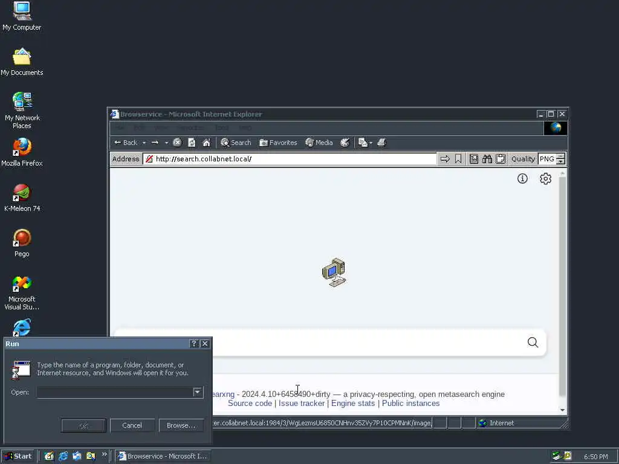Select the My Network Places desktop icon
Screen dimensions: 619x464
pos(22,111)
